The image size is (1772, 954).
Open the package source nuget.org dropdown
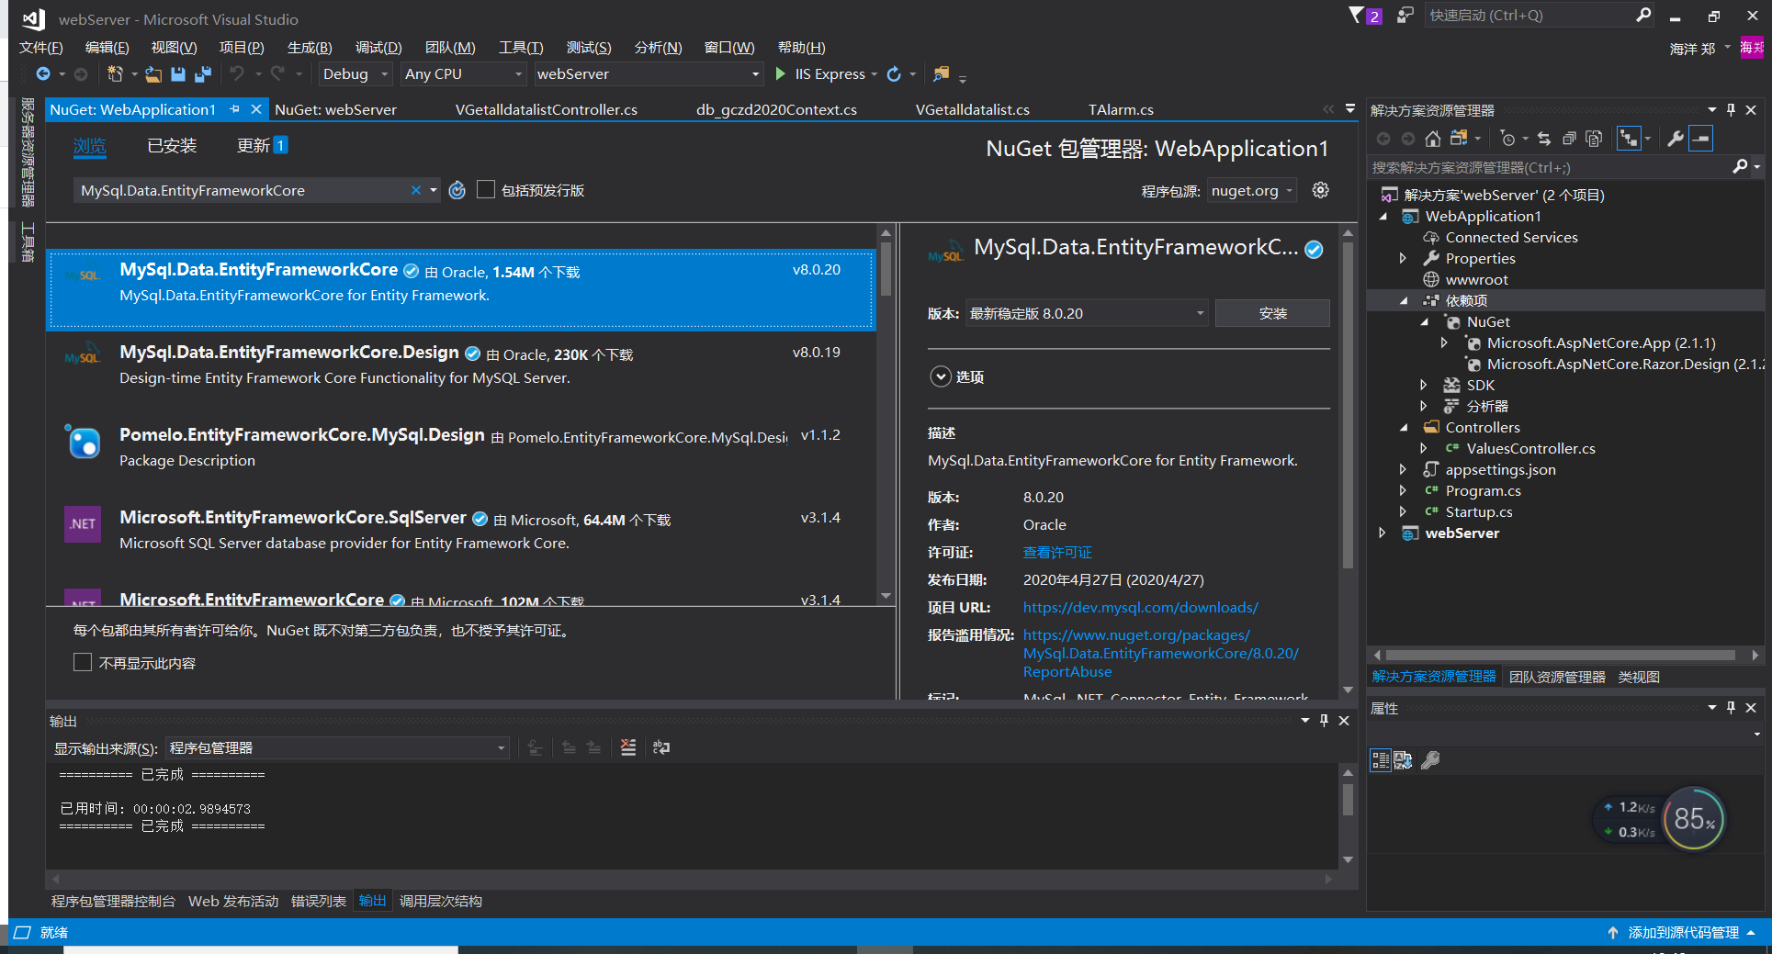click(1251, 191)
